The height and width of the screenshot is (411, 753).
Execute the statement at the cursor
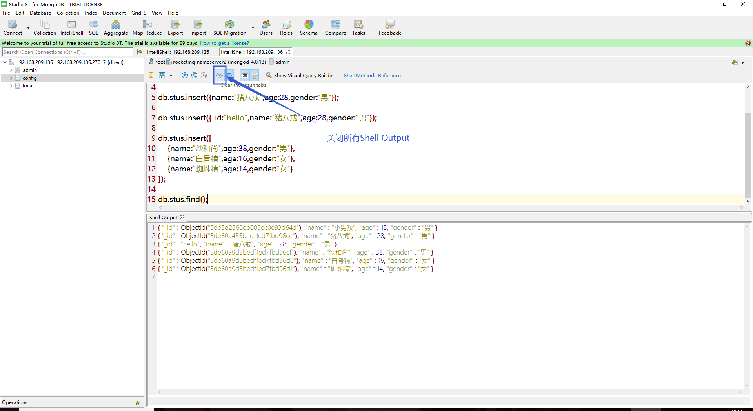194,75
